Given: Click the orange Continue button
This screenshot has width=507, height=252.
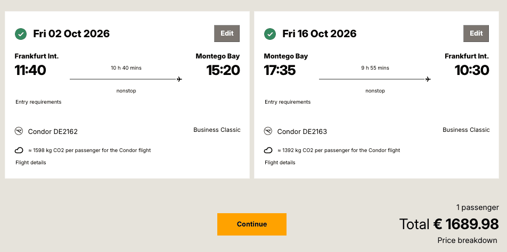Looking at the screenshot, I should pos(251,224).
